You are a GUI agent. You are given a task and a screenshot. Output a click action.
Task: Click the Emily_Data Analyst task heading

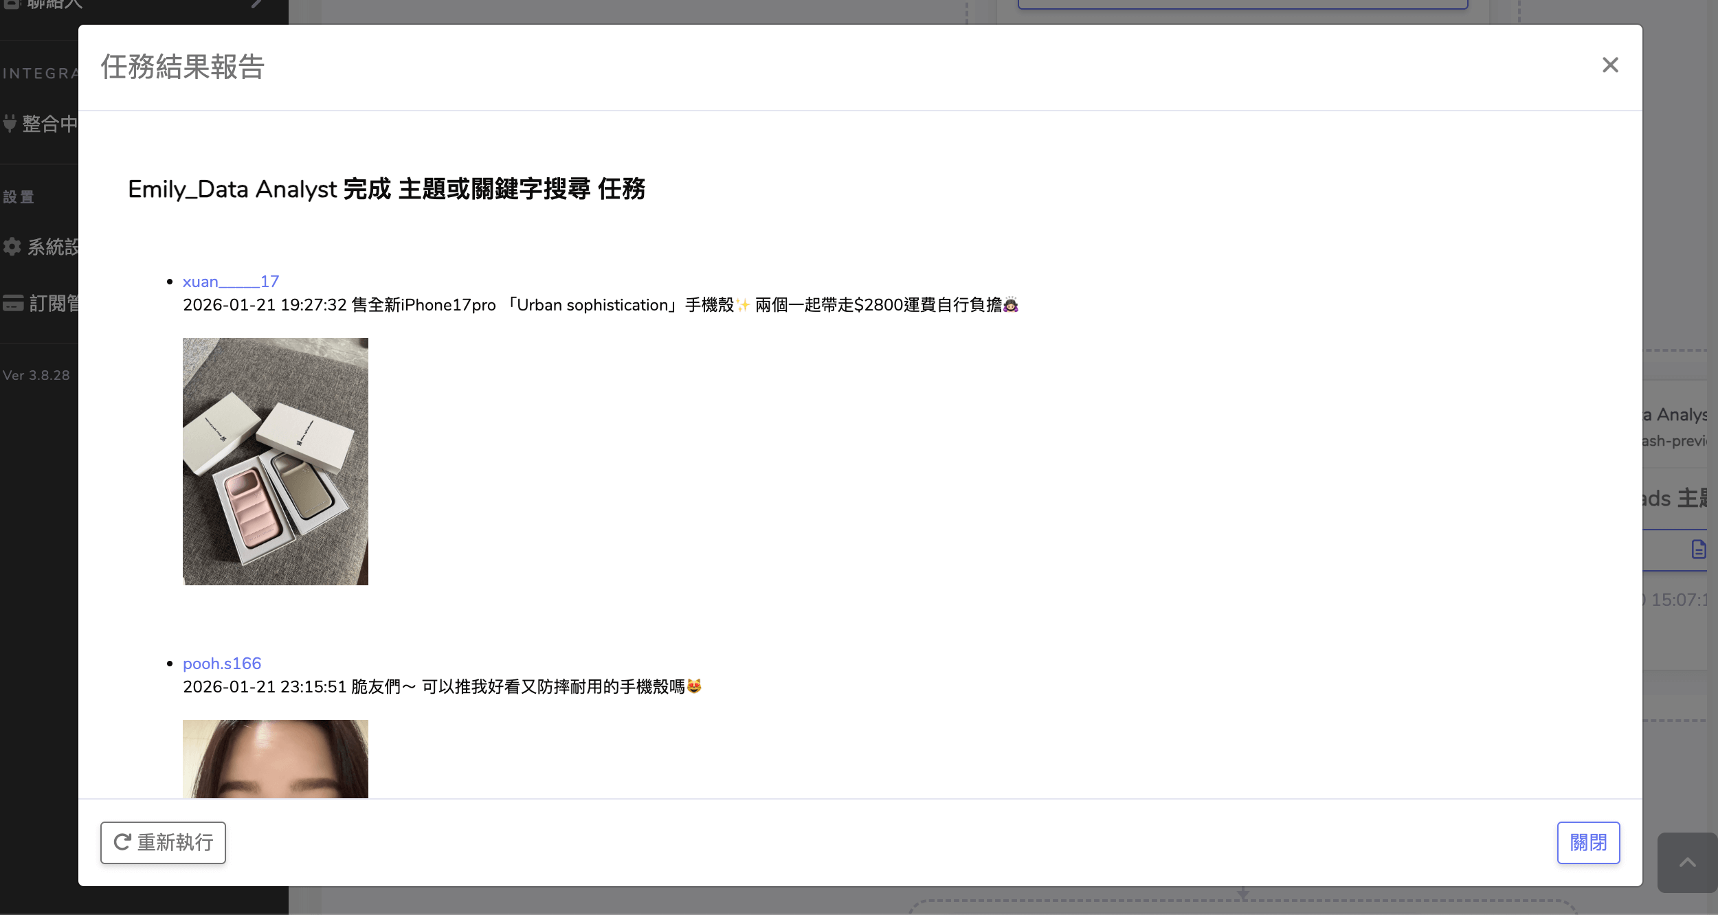click(x=386, y=189)
